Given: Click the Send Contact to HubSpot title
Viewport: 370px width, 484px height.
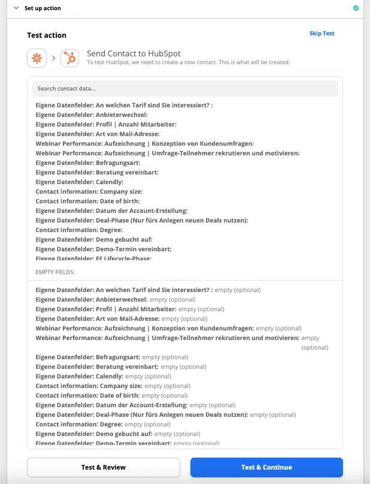Looking at the screenshot, I should tap(134, 53).
